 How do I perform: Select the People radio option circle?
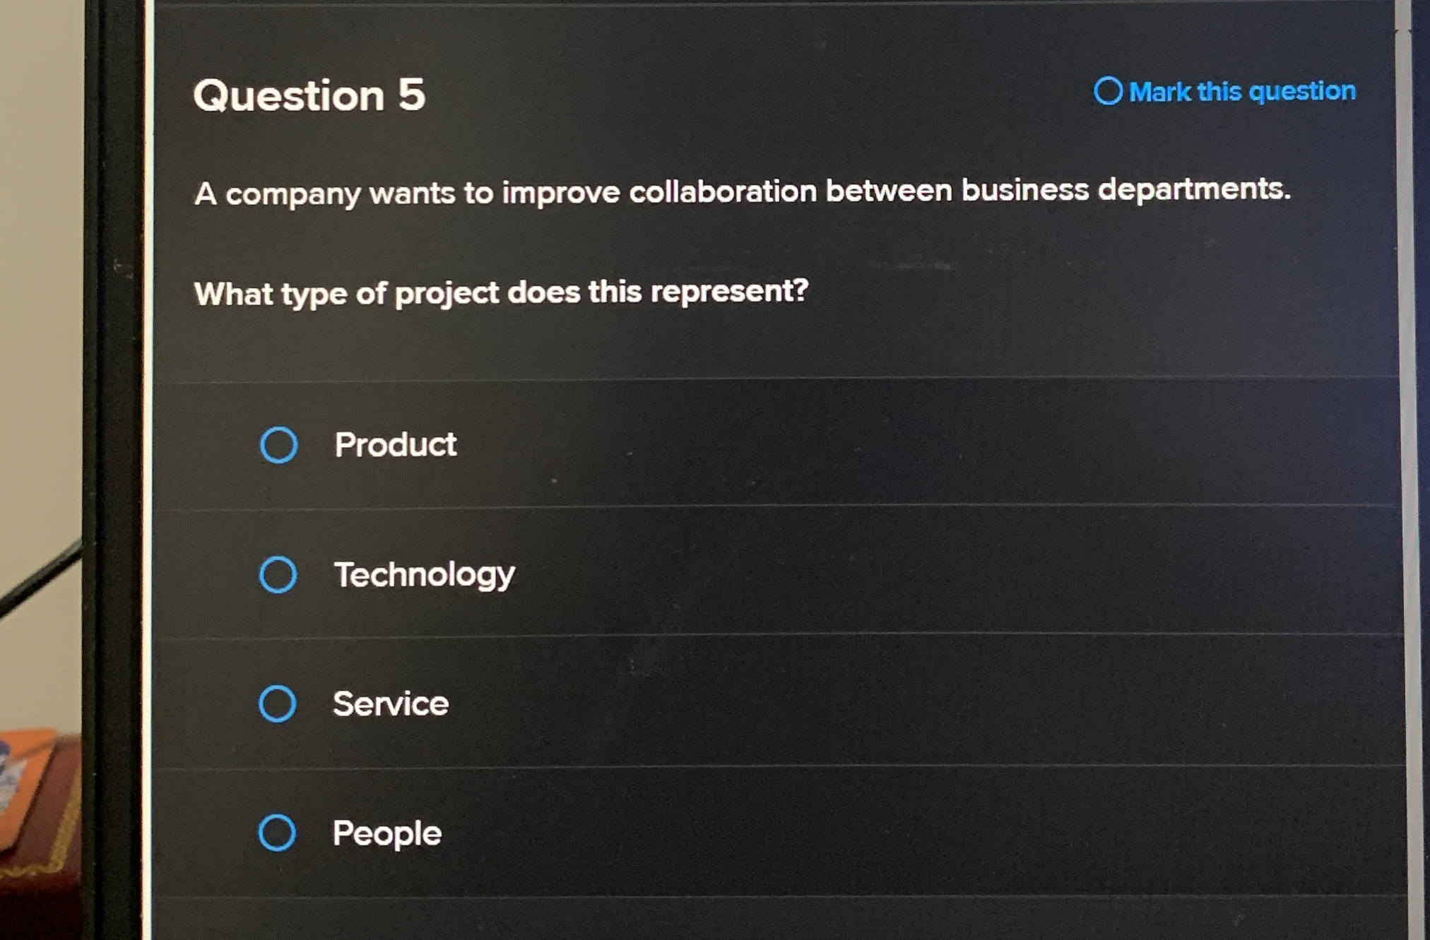point(277,833)
